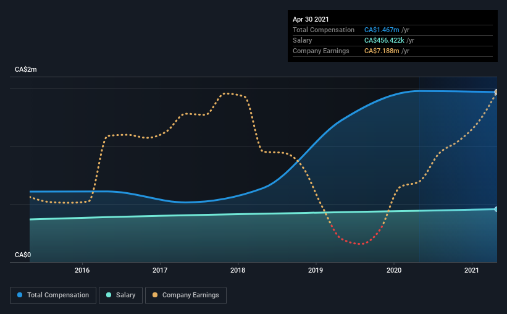507x314 pixels.
Task: Click the Total Compensation tooltip row label
Action: tap(324, 30)
